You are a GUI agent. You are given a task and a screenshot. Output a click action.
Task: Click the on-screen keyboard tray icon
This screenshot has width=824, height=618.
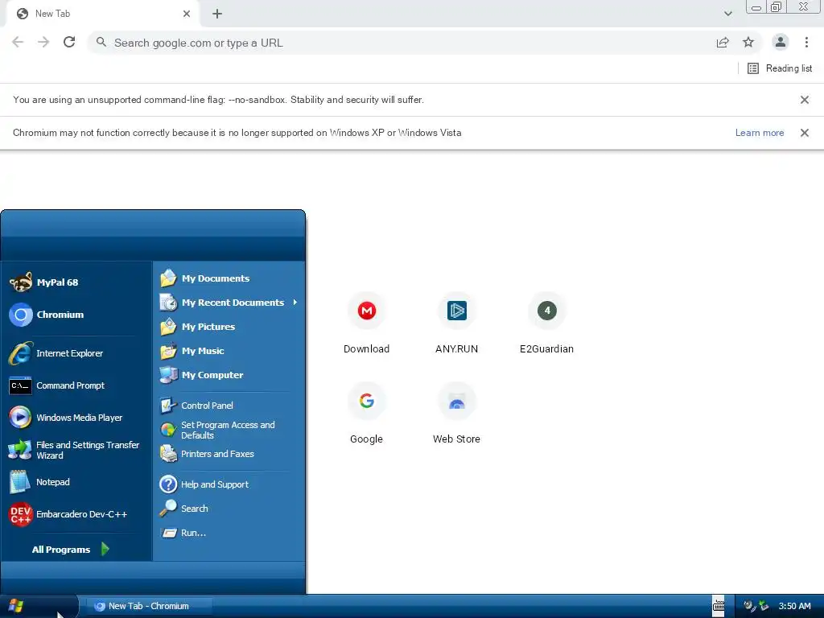point(719,606)
